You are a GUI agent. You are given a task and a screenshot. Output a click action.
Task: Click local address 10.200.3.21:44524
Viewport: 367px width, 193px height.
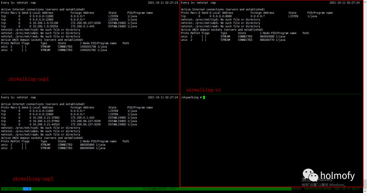click(x=46, y=125)
